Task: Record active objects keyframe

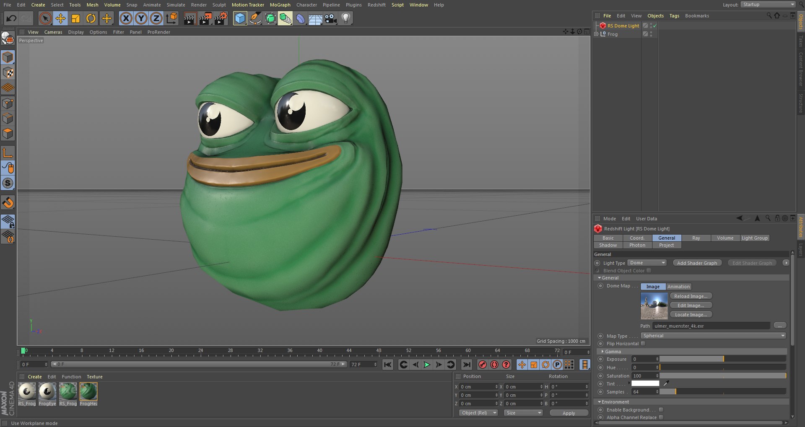Action: (483, 365)
